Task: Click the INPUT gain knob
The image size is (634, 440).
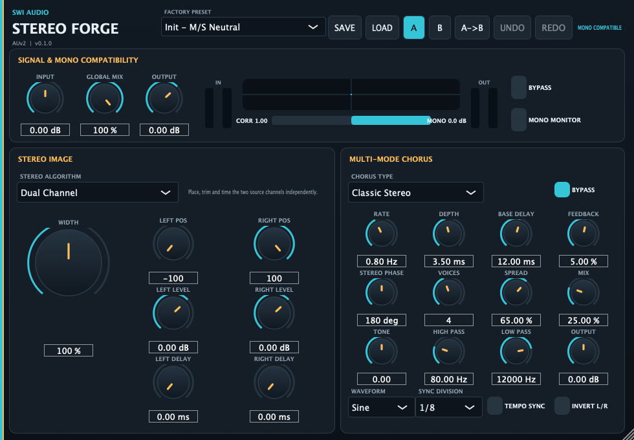Action: coord(45,98)
